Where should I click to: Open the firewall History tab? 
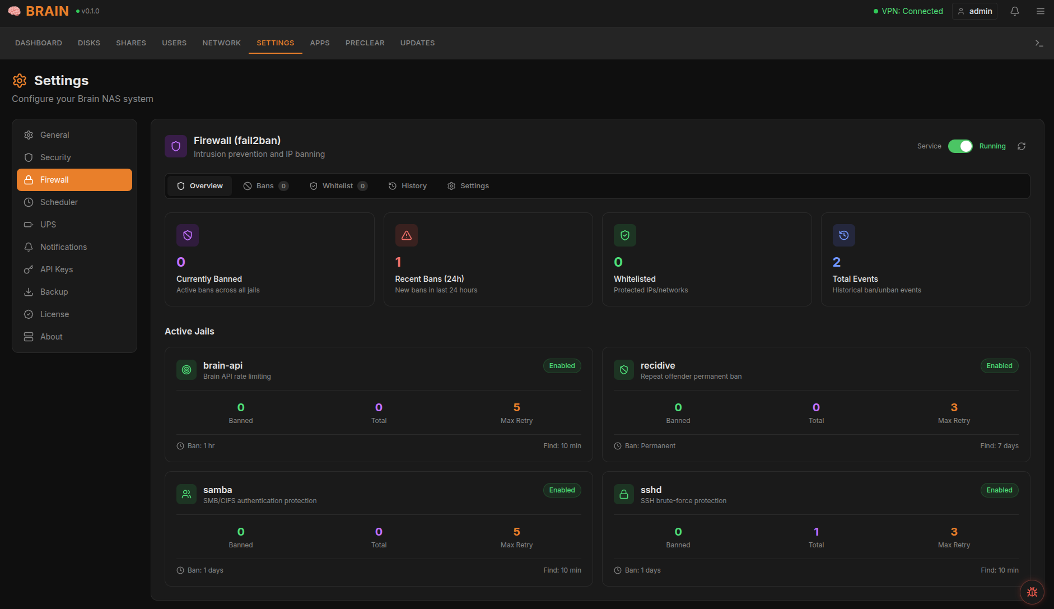click(x=408, y=186)
